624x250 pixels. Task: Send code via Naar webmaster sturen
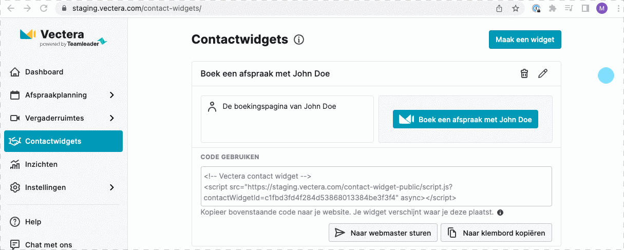pyautogui.click(x=383, y=233)
